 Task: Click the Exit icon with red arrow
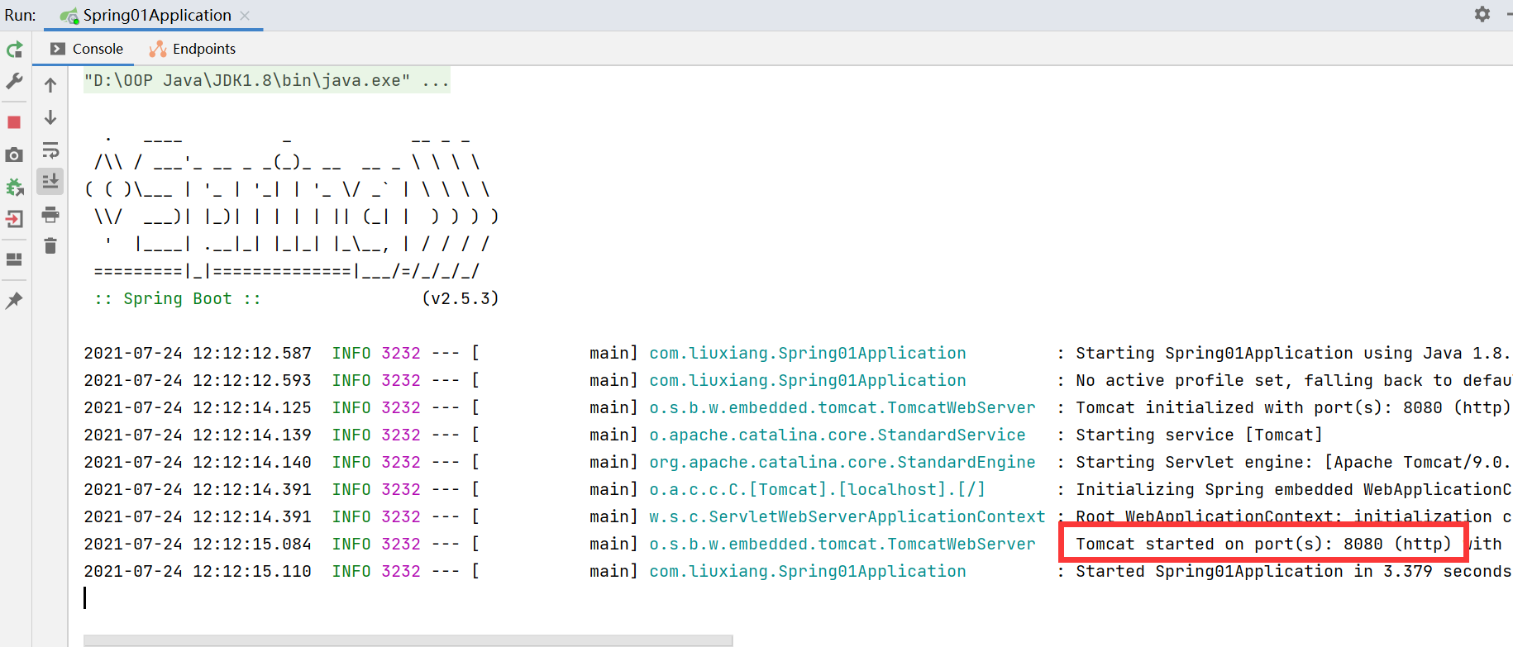[x=14, y=219]
